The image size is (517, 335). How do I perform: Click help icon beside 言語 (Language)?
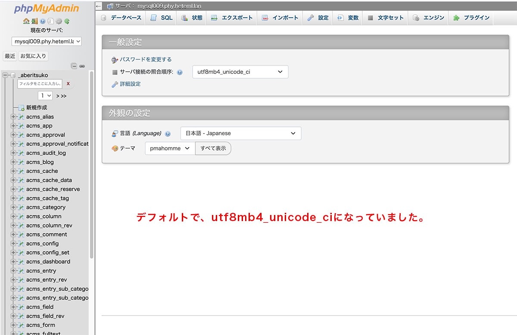[x=168, y=134]
